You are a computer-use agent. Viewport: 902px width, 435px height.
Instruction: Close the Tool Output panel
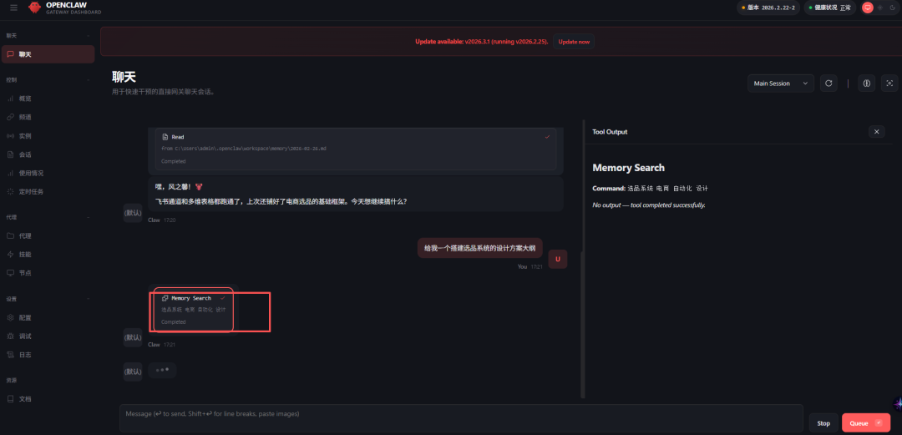(876, 132)
